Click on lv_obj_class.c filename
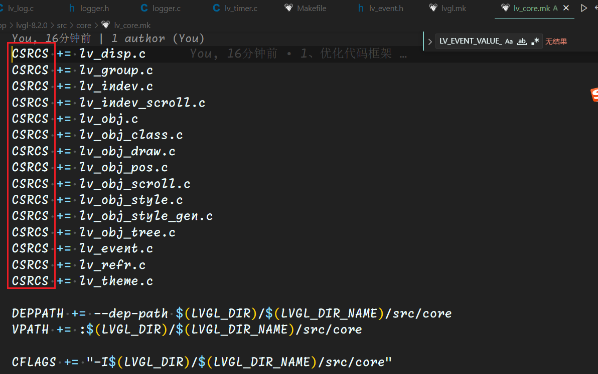This screenshot has height=374, width=598. pos(131,135)
